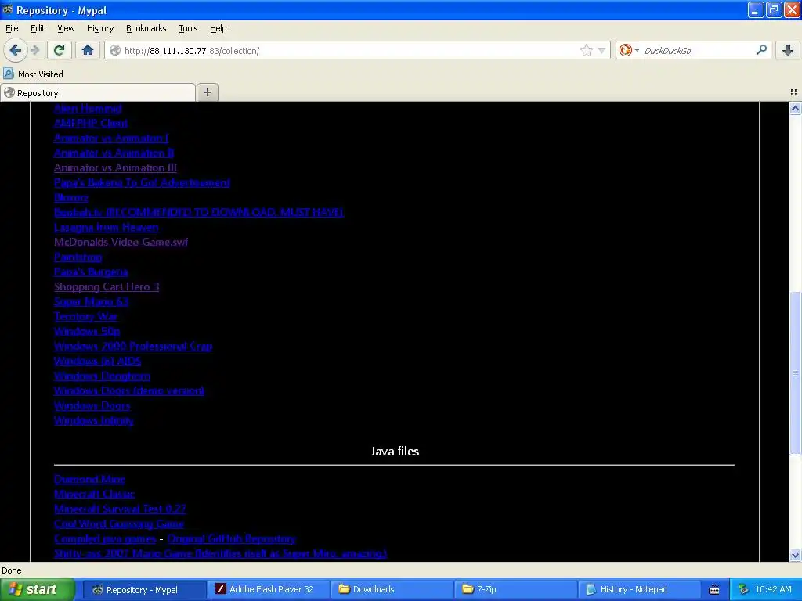
Task: Open a new tab with the plus button
Action: point(207,92)
